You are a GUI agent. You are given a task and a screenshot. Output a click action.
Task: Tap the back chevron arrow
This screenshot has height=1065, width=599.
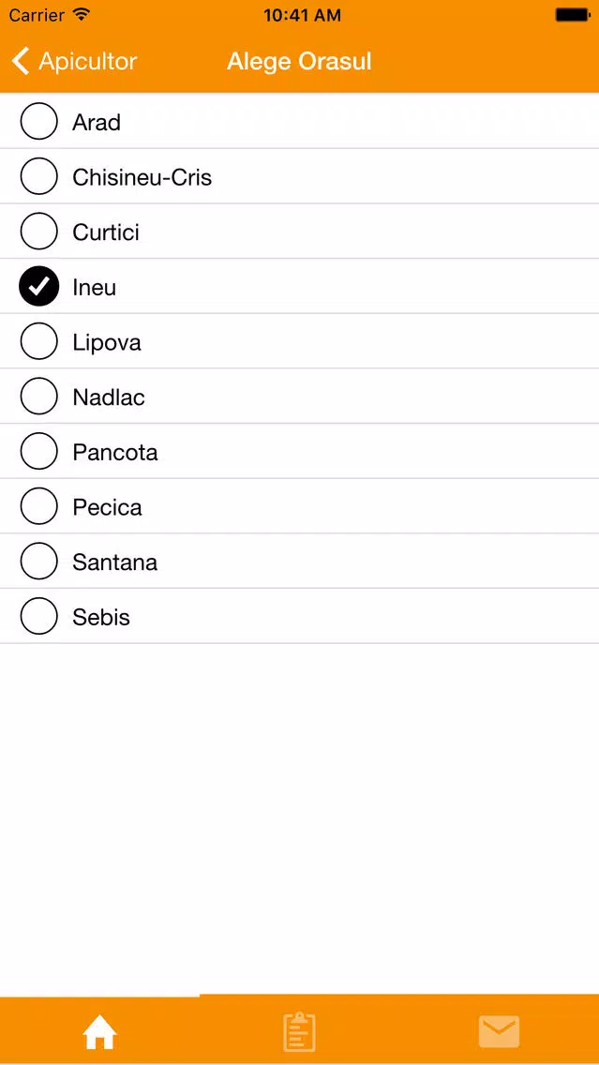pyautogui.click(x=21, y=61)
